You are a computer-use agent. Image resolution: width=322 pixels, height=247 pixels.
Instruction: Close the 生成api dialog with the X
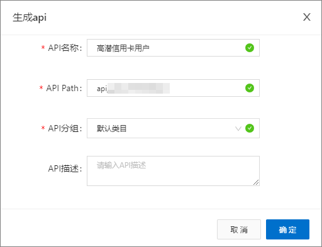pos(307,17)
